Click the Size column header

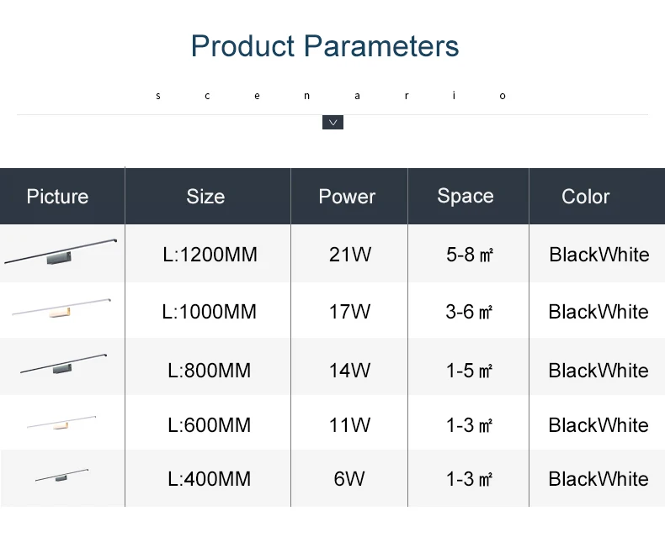coord(205,197)
